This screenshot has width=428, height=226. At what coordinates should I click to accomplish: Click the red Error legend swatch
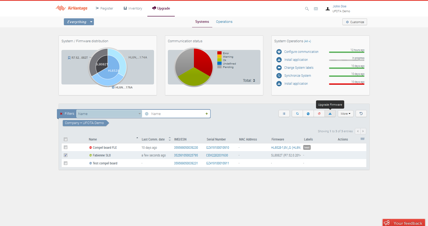coord(219,53)
